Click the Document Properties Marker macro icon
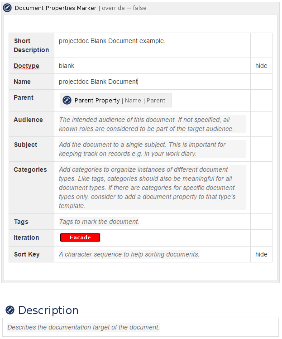The width and height of the screenshot is (282, 339). point(7,8)
